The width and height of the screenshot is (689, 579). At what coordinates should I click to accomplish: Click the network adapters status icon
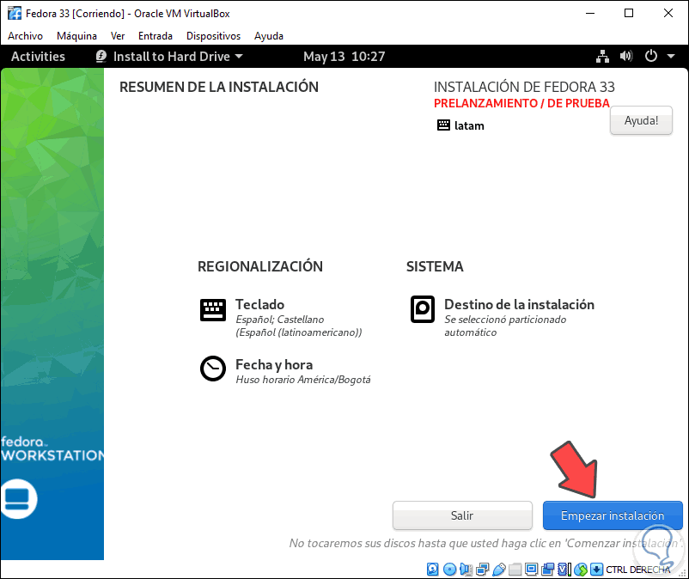click(x=483, y=570)
